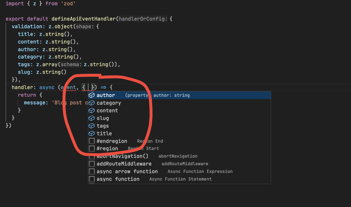351x207 pixels.
Task: Click the cube icon beside the tags suggestion
Action: pos(92,126)
